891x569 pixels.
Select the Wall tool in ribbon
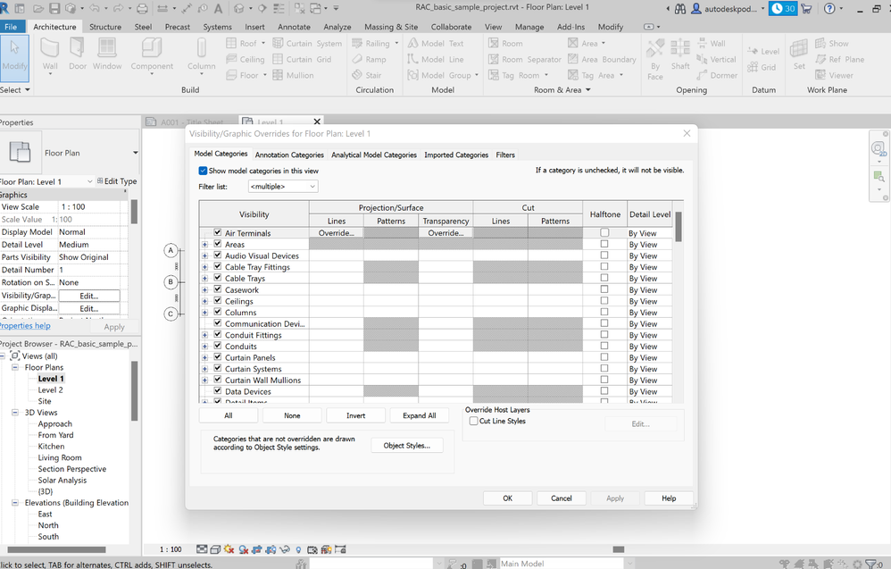click(x=50, y=55)
